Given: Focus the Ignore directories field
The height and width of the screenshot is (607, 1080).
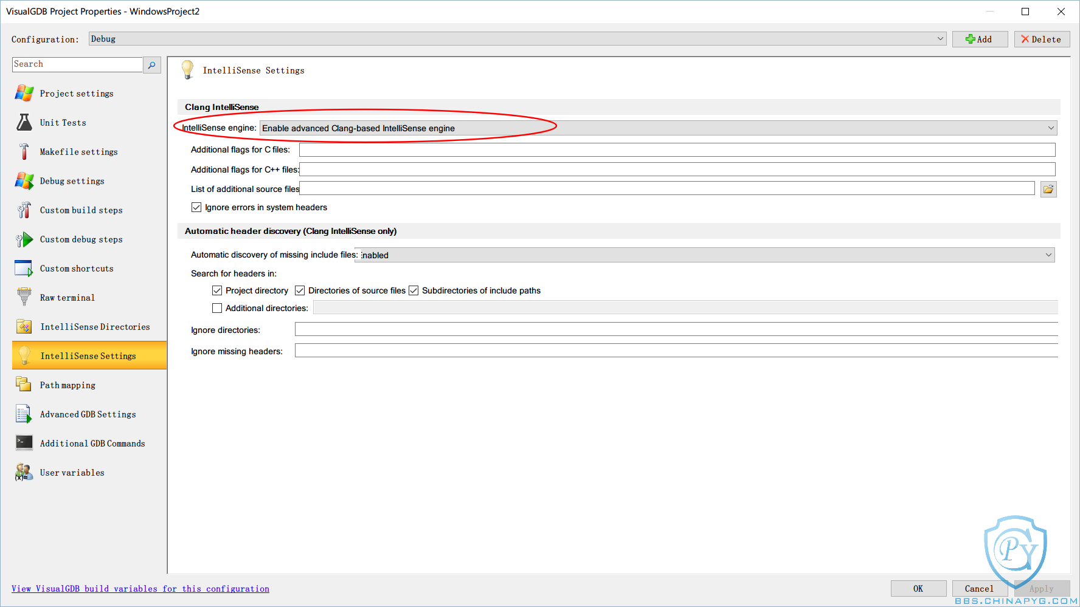Looking at the screenshot, I should (x=676, y=329).
